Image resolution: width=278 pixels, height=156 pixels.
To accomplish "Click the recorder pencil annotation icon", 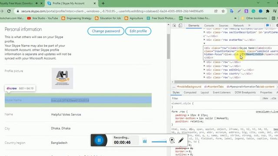I will coord(181,140).
